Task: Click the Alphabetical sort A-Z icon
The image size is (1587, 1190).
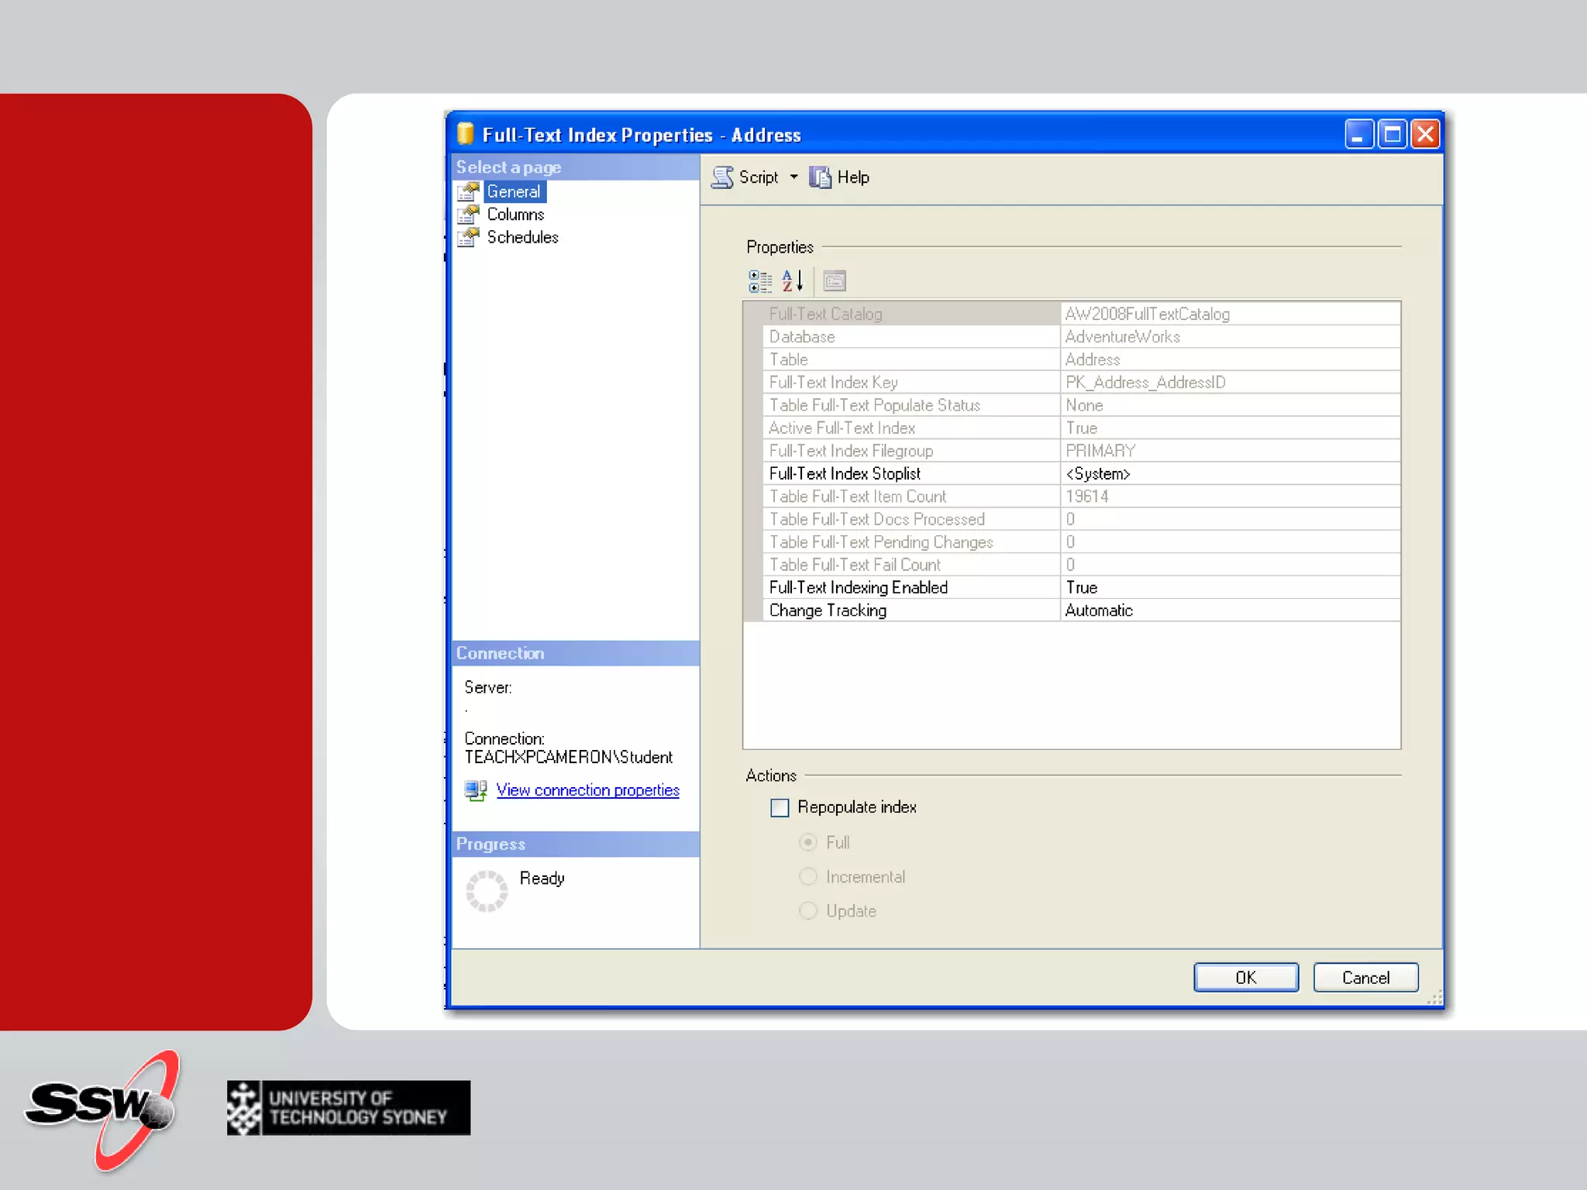Action: coord(792,281)
